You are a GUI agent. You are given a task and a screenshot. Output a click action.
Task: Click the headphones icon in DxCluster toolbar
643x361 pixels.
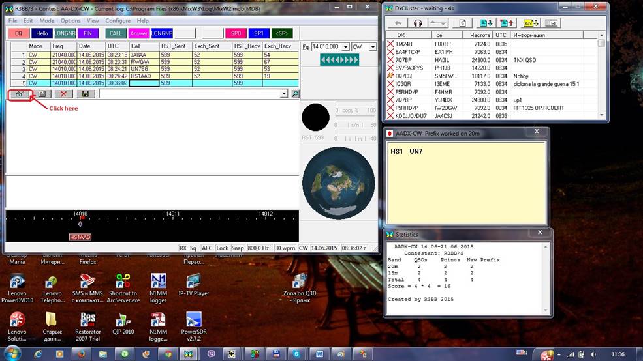click(x=418, y=23)
